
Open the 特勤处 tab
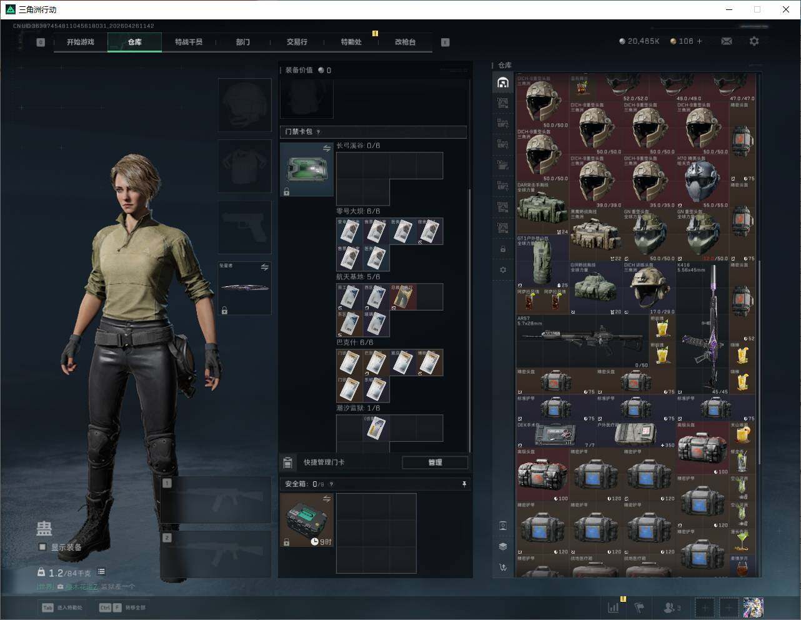click(x=351, y=42)
